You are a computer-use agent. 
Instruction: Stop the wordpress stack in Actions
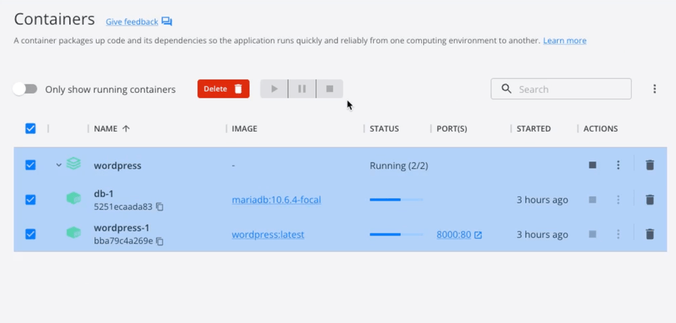(x=592, y=165)
